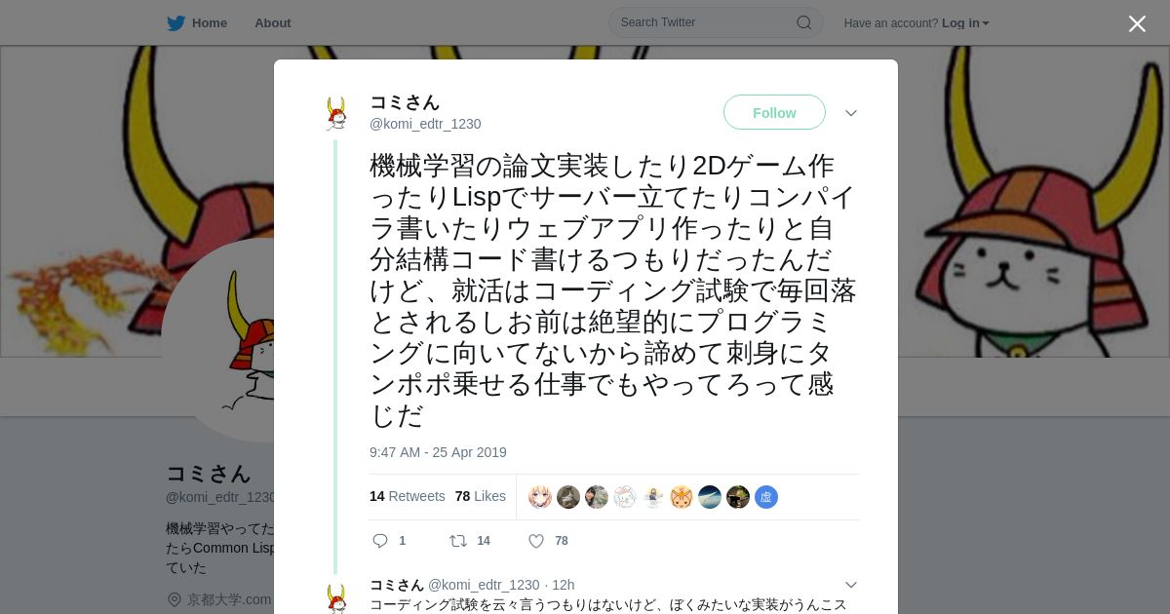The image size is (1170, 614).
Task: Click the Twitter bird Home icon
Action: [x=175, y=22]
